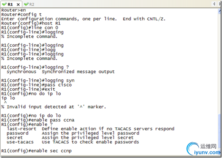Click the "enable pass ccna" command line
Viewport: 222px width, 158px height.
(38, 120)
